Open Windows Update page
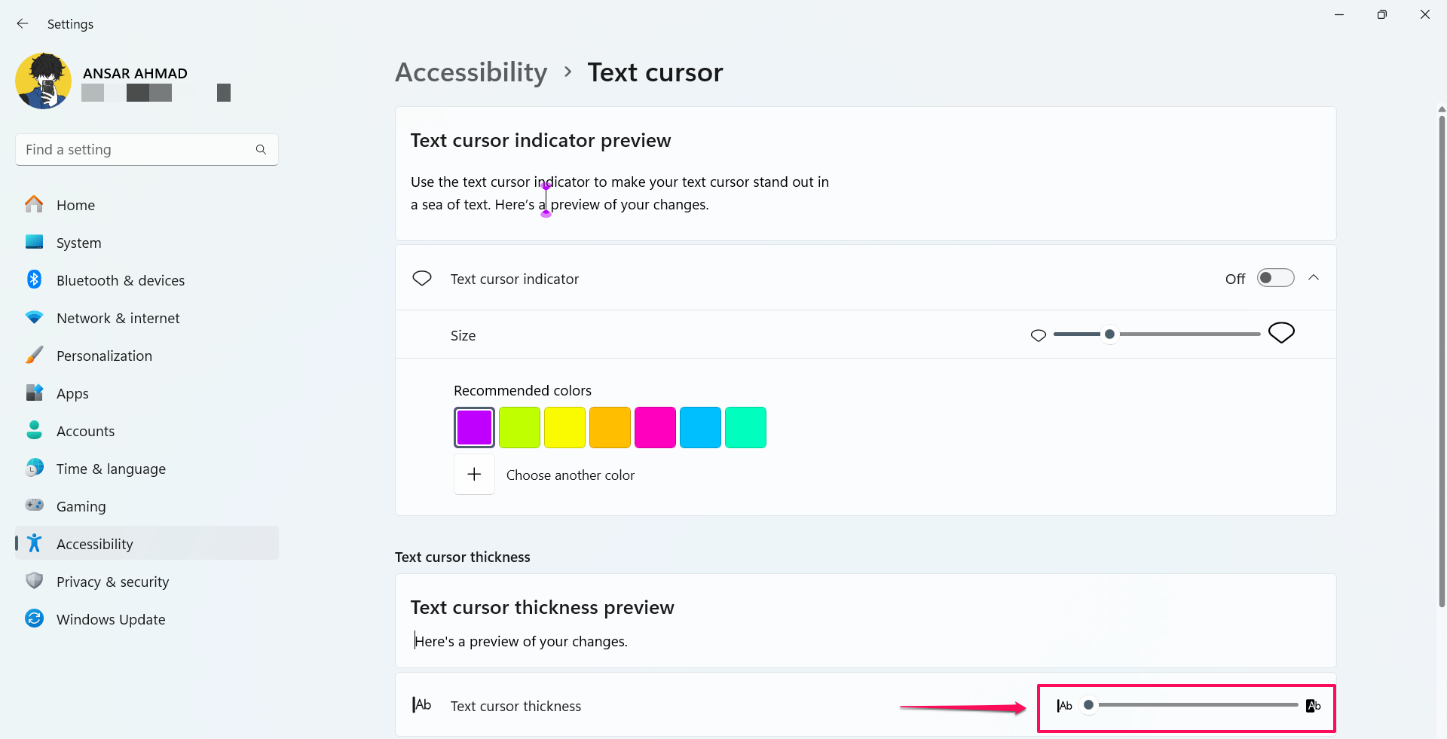The width and height of the screenshot is (1447, 739). pos(147,619)
